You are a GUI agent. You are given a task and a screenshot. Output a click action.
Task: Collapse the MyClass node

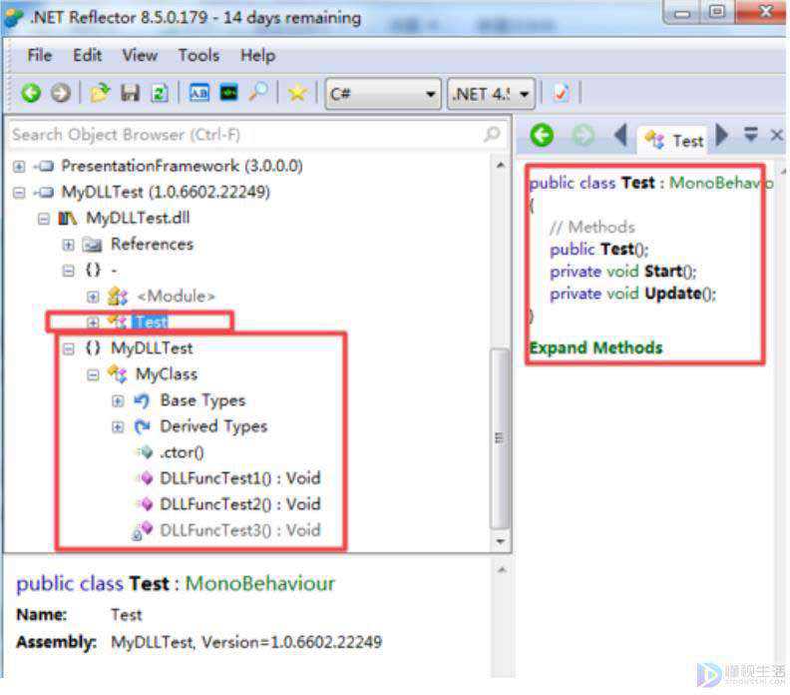click(93, 374)
